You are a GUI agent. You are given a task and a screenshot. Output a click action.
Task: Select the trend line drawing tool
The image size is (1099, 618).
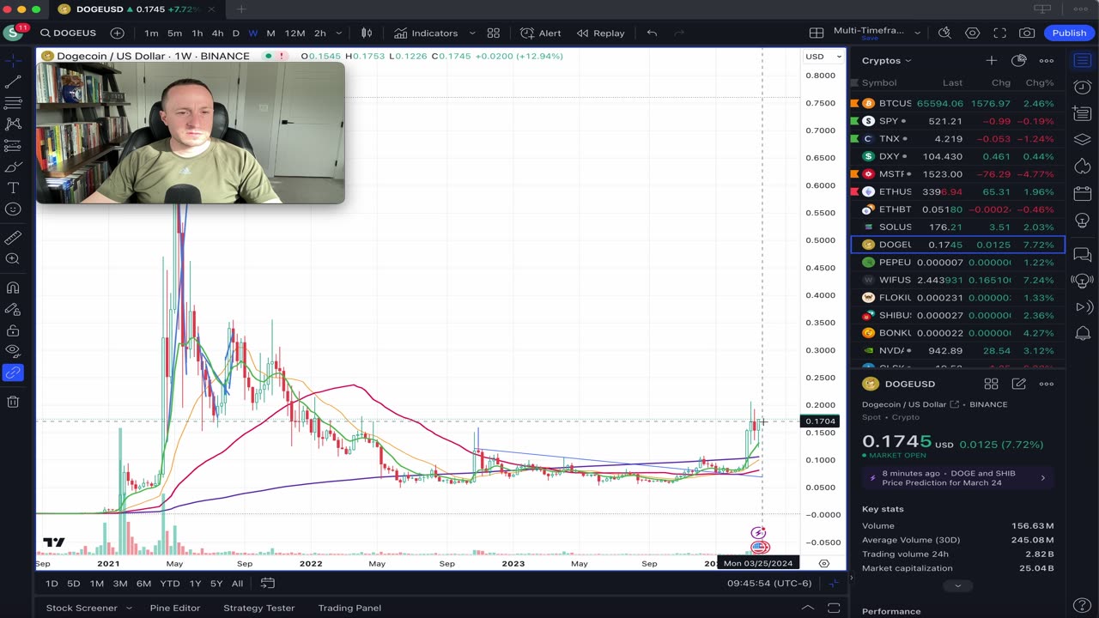point(13,82)
